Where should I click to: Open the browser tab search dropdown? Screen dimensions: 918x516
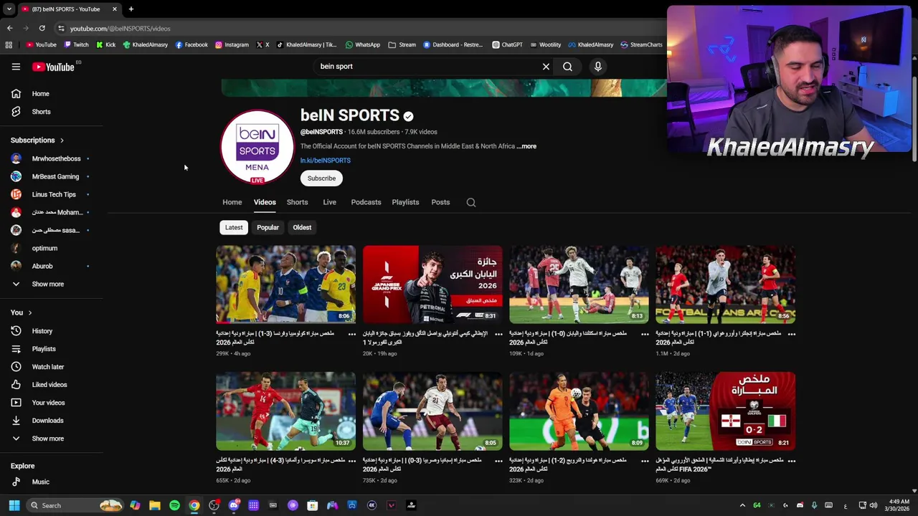tap(9, 9)
